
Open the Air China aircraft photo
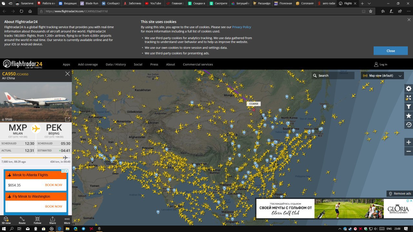[x=36, y=102]
